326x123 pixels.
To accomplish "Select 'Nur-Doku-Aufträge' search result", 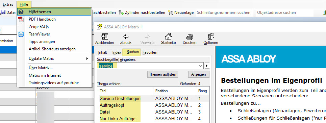I will click(x=118, y=119).
